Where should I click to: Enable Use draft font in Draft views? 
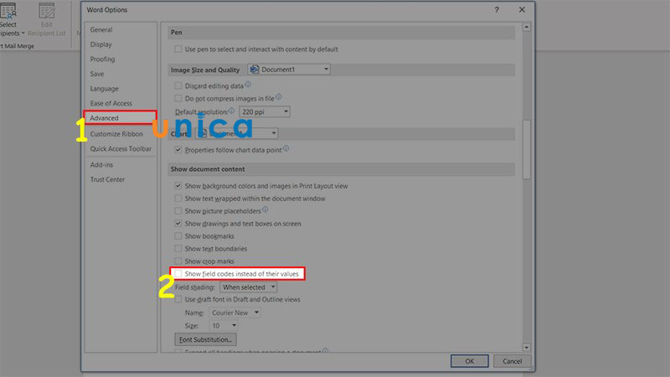tap(178, 299)
